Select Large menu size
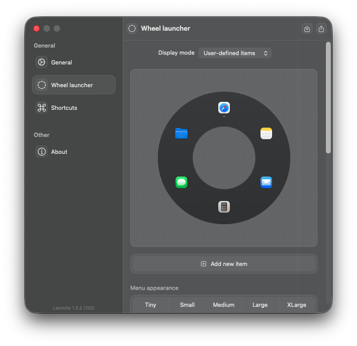The width and height of the screenshot is (357, 346). (260, 305)
